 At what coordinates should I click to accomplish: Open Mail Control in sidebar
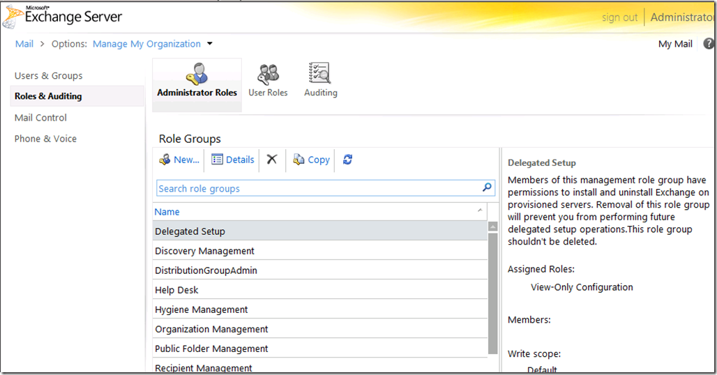coord(40,117)
